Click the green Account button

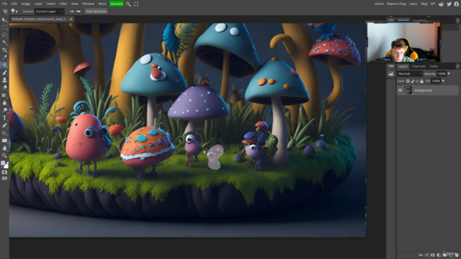[117, 4]
